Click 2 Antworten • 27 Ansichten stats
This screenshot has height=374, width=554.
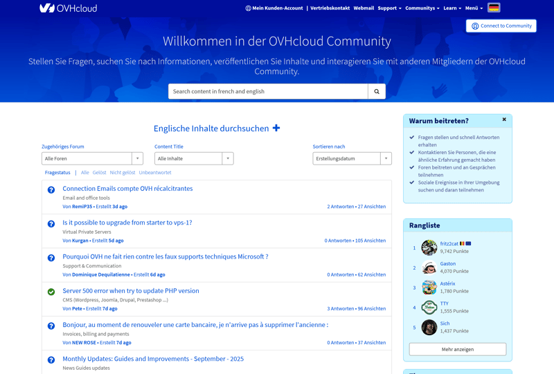pyautogui.click(x=356, y=207)
